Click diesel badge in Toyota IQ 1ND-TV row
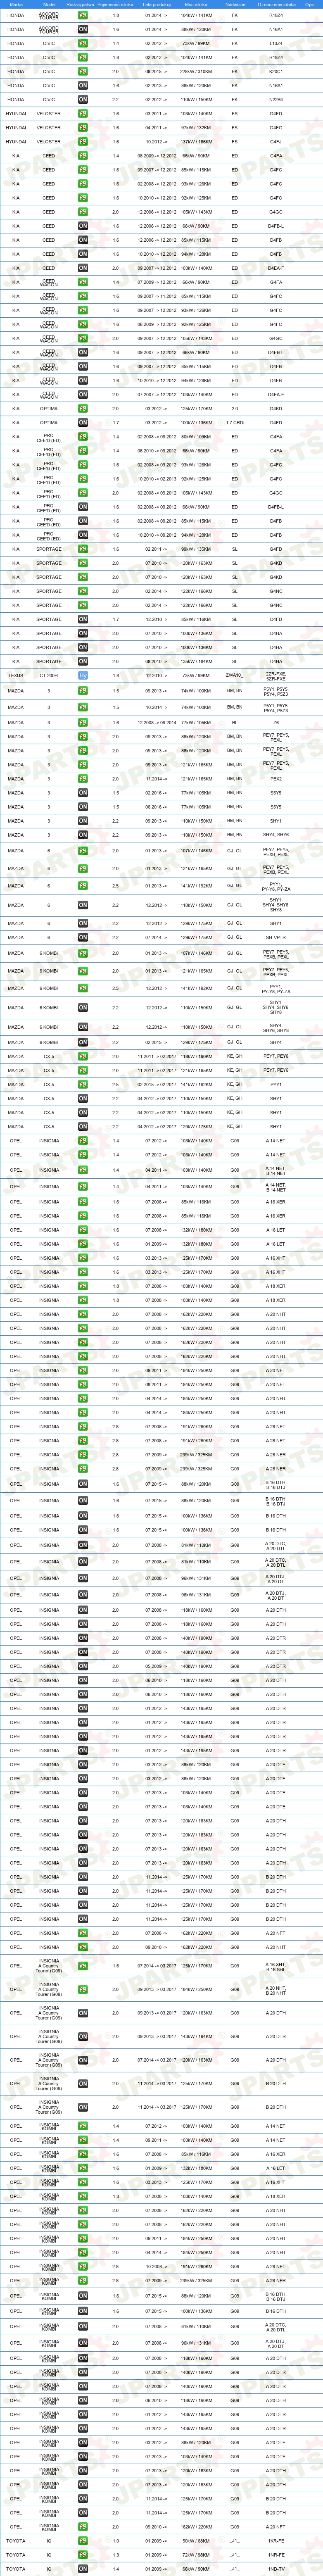 click(83, 2569)
